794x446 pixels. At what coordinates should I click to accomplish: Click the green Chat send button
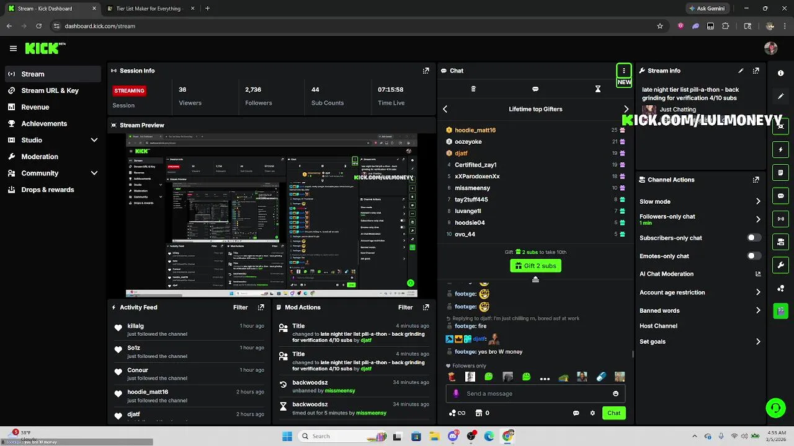pyautogui.click(x=613, y=413)
